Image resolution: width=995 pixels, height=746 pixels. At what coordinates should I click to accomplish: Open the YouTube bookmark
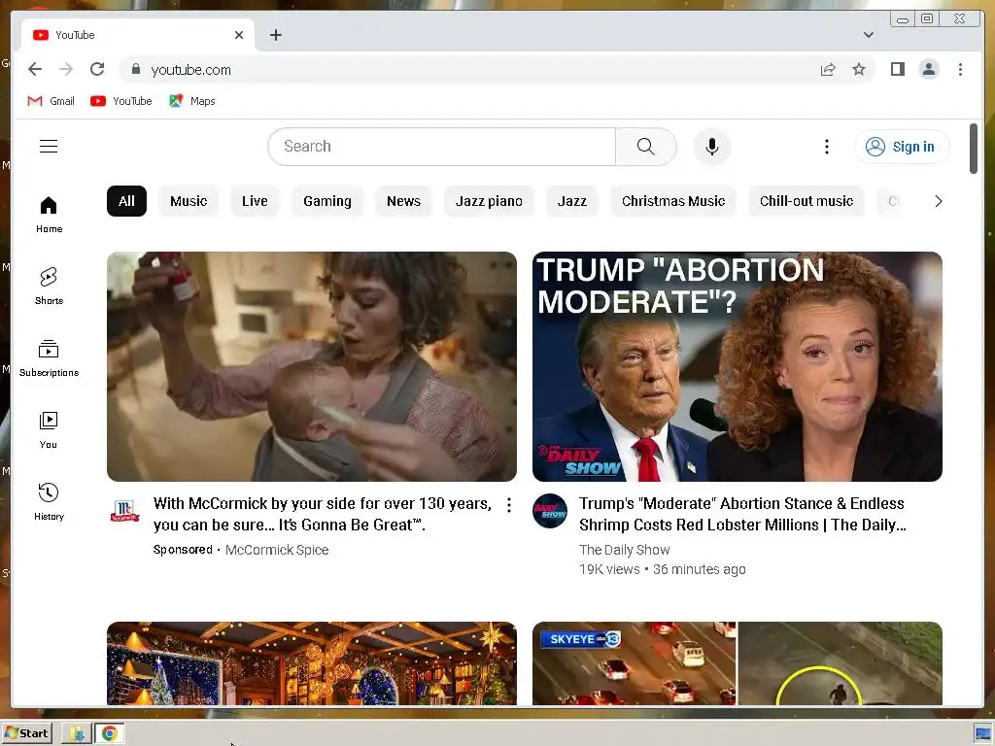pos(120,101)
